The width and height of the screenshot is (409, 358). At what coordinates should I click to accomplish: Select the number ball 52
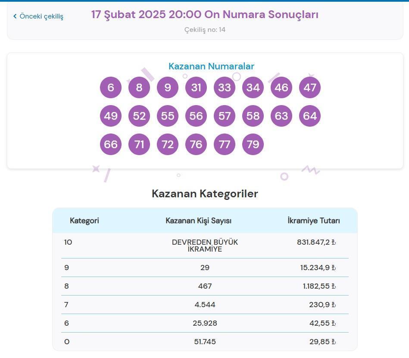pyautogui.click(x=139, y=116)
